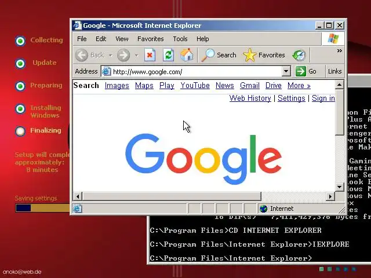Follow the YouTube link

(x=195, y=85)
